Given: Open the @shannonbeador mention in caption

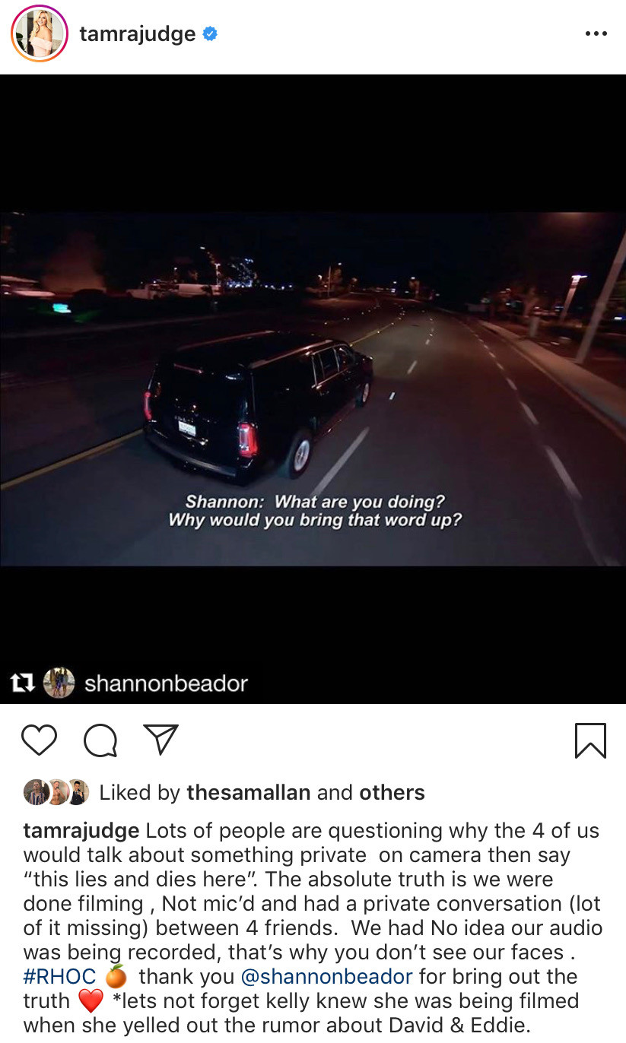Looking at the screenshot, I should pos(326,976).
